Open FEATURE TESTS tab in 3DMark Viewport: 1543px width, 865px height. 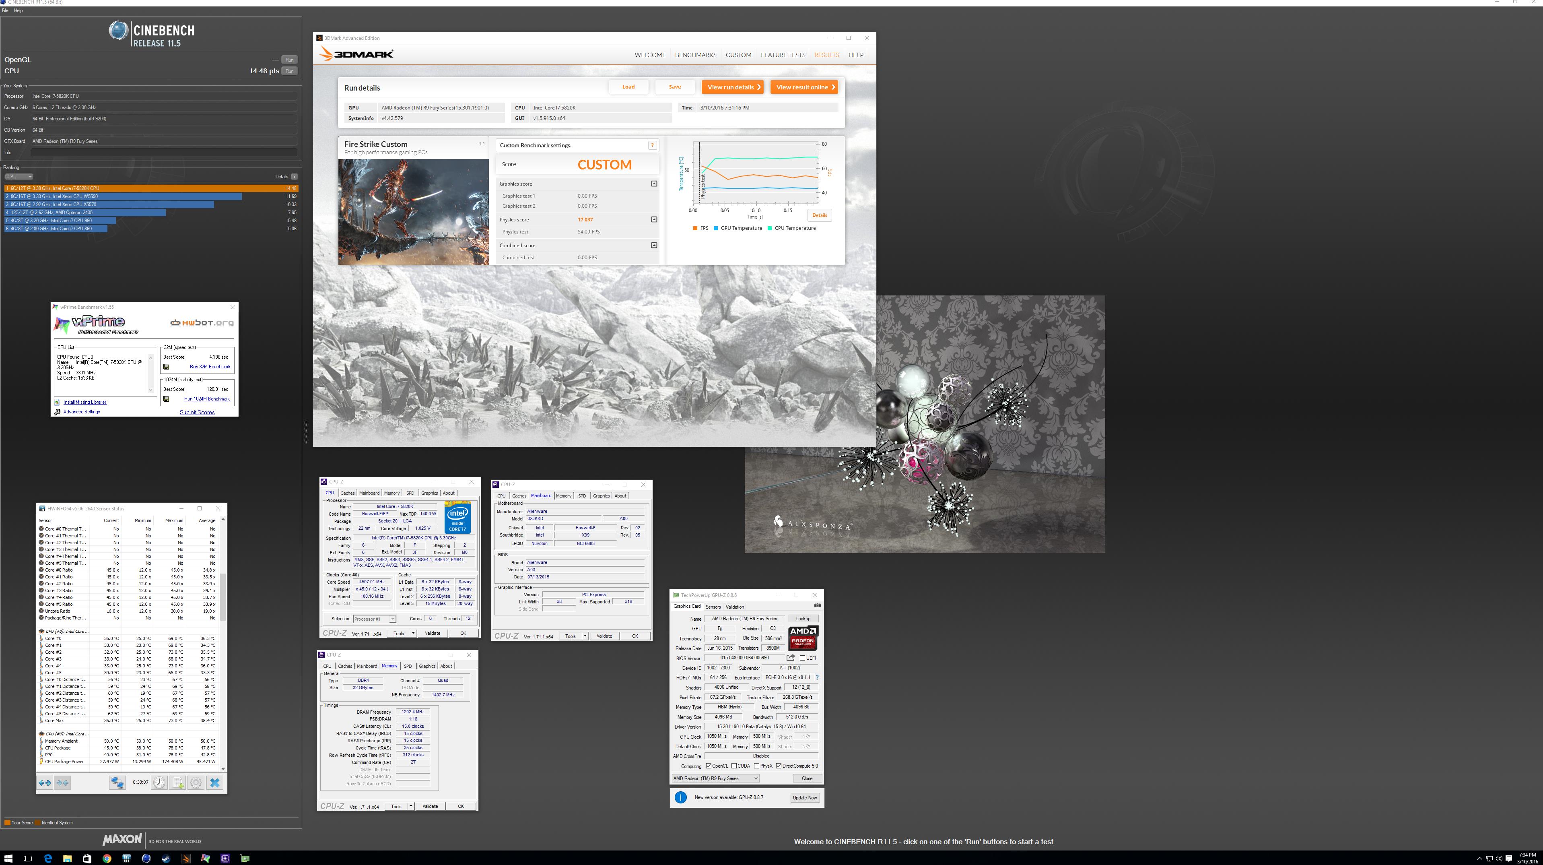783,55
